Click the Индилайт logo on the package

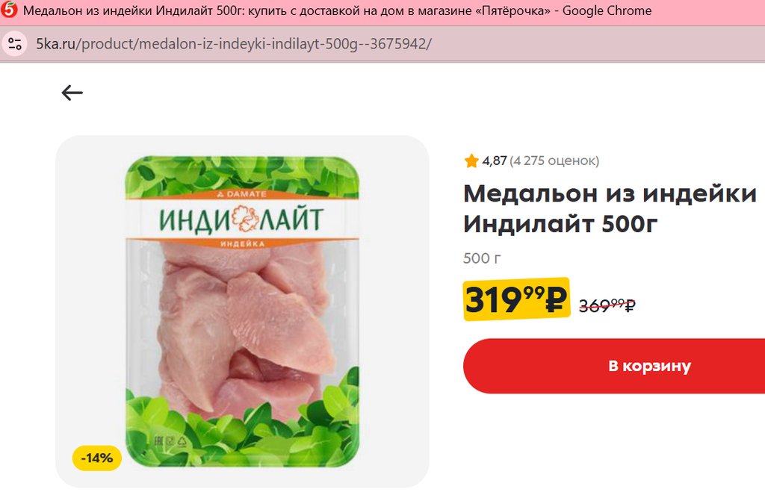point(241,219)
